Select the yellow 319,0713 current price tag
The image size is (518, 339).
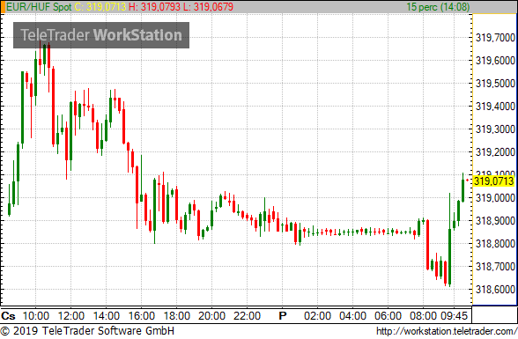[x=493, y=181]
